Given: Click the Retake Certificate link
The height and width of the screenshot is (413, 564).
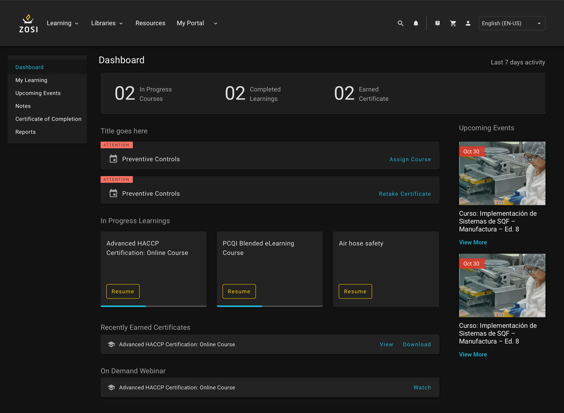Looking at the screenshot, I should click(x=405, y=194).
